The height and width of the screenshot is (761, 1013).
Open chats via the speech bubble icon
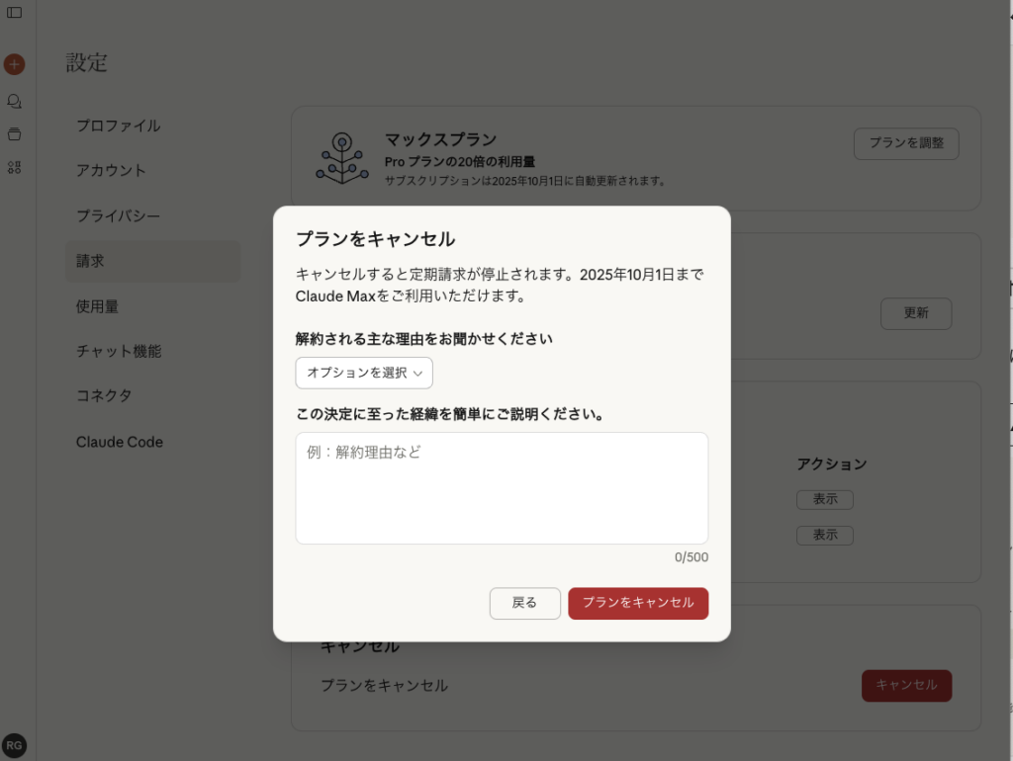click(14, 100)
